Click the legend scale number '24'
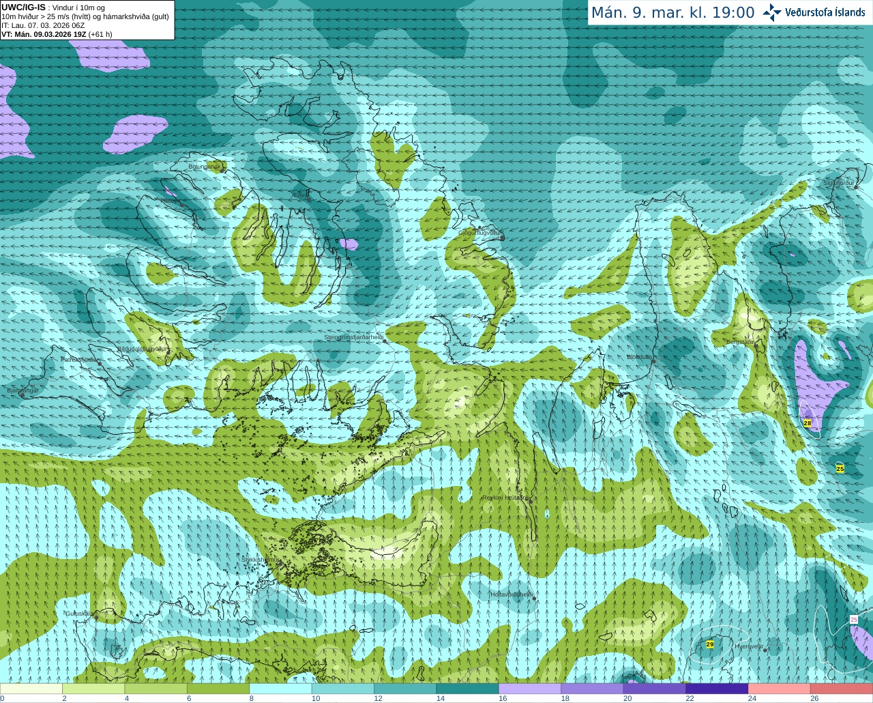The image size is (873, 703). (752, 698)
